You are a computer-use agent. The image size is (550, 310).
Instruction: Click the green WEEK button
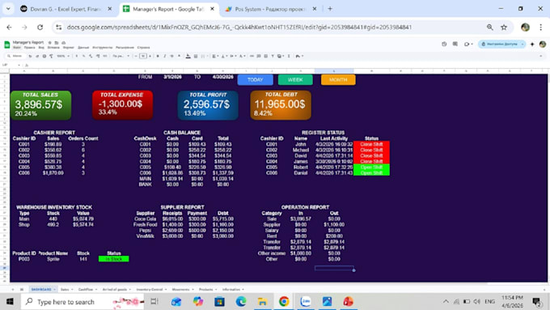click(x=295, y=79)
